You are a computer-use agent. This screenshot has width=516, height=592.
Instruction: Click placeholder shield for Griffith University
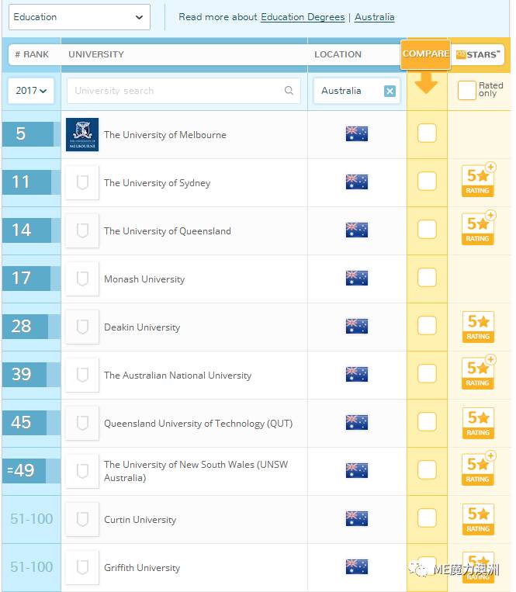point(82,567)
